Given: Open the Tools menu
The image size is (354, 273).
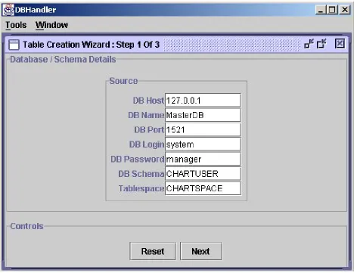Looking at the screenshot, I should point(16,25).
